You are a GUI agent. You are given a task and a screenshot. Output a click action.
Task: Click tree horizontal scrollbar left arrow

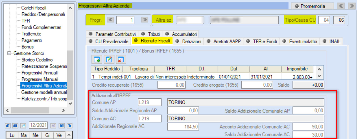(x=8, y=110)
